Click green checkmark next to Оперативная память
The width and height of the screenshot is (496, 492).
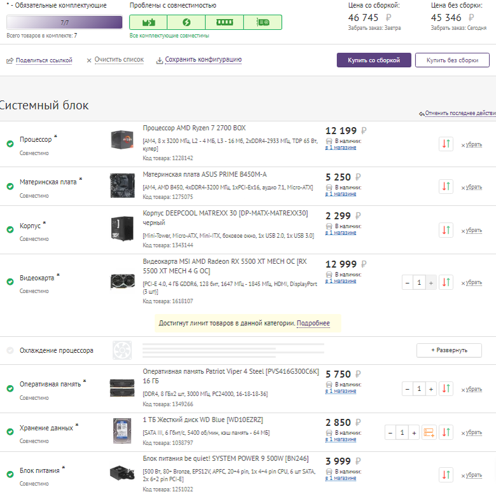coord(10,388)
